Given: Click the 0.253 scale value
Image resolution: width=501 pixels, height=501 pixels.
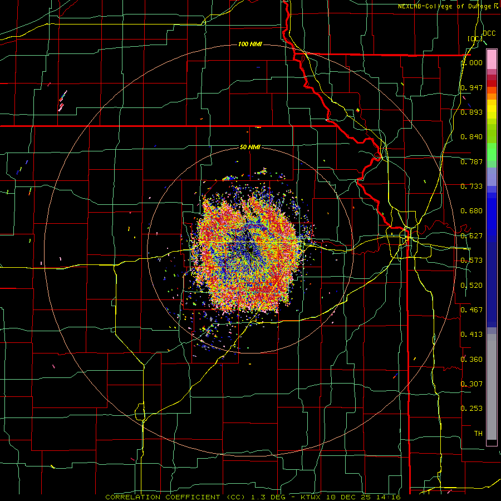Looking at the screenshot, I should pos(471,409).
